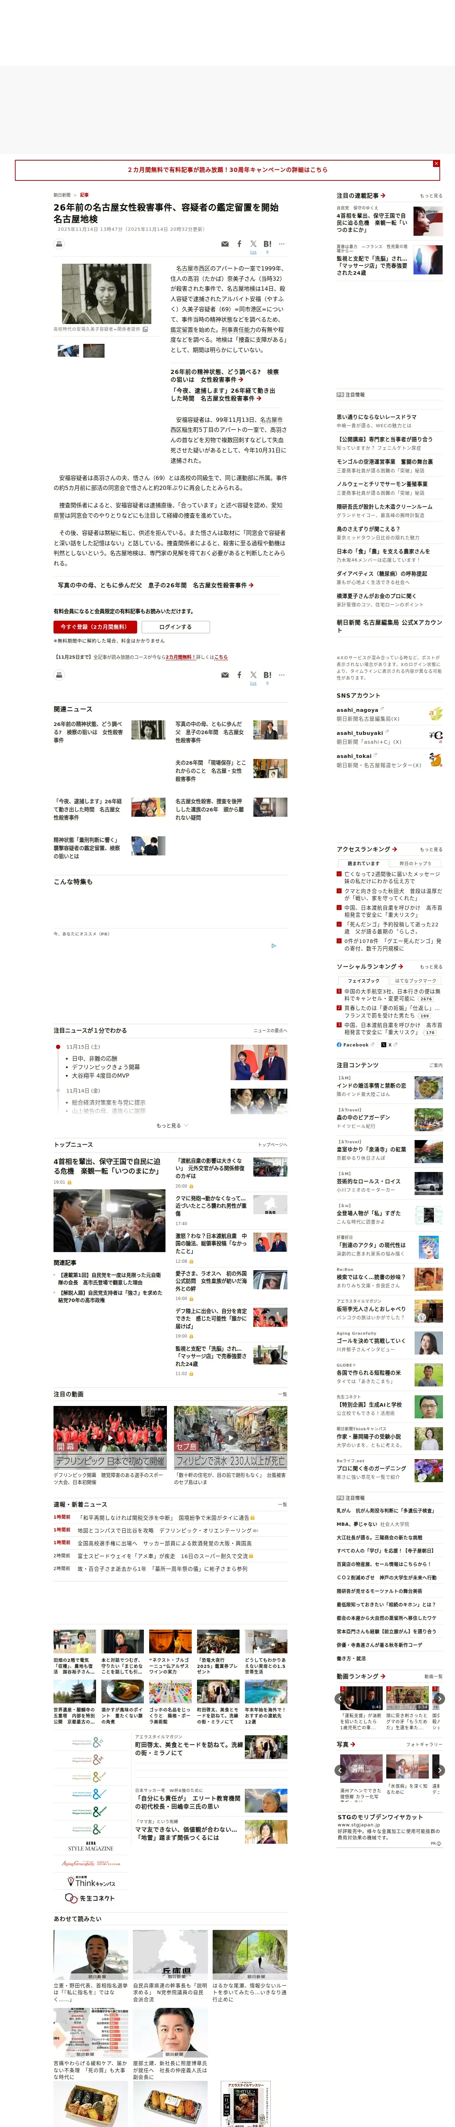The image size is (455, 2127).
Task: Click the ログインする button
Action: [x=175, y=627]
